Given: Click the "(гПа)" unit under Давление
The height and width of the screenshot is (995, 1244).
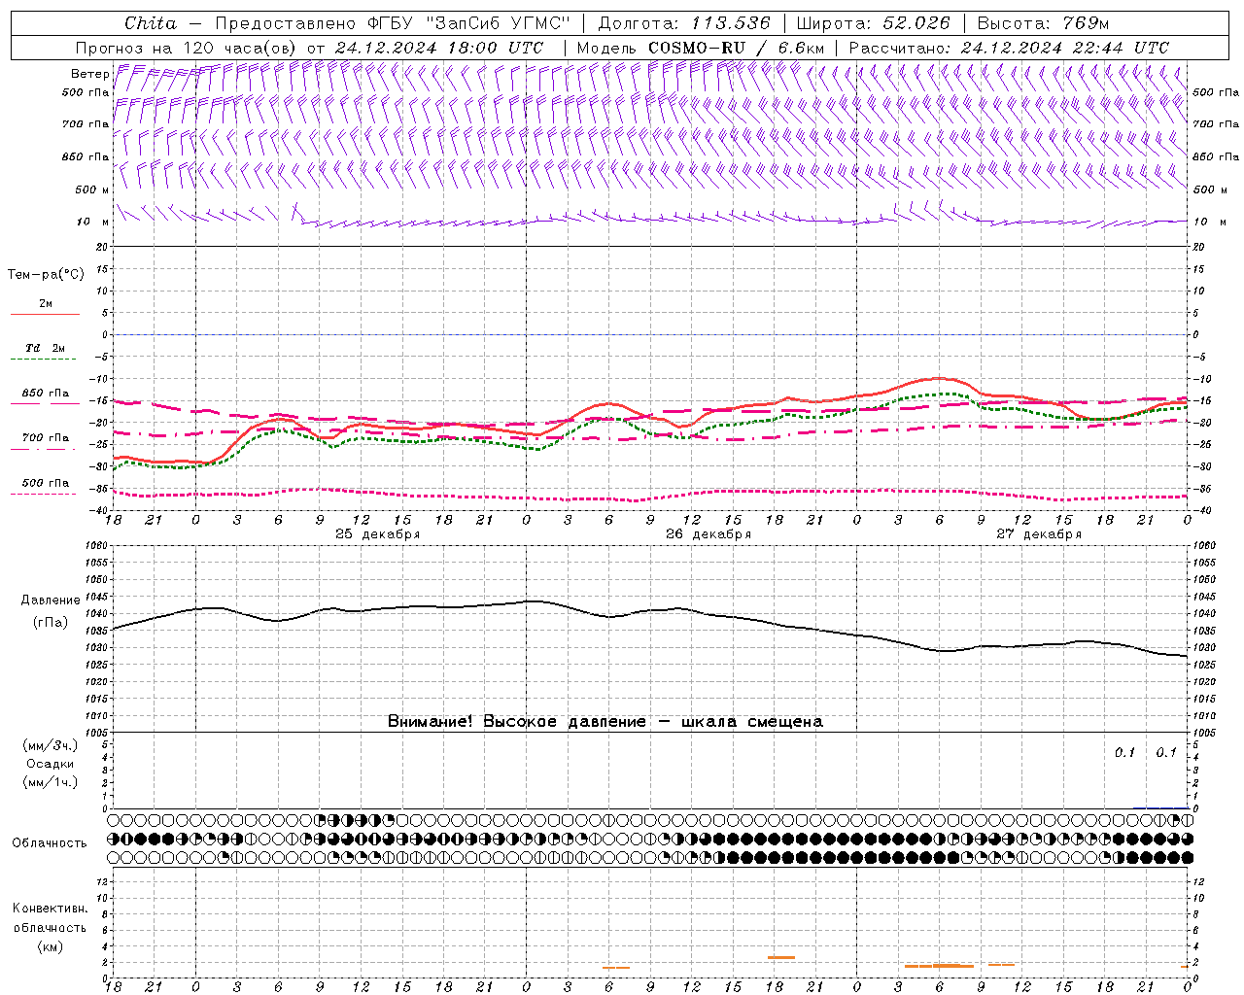Looking at the screenshot, I should tap(51, 623).
